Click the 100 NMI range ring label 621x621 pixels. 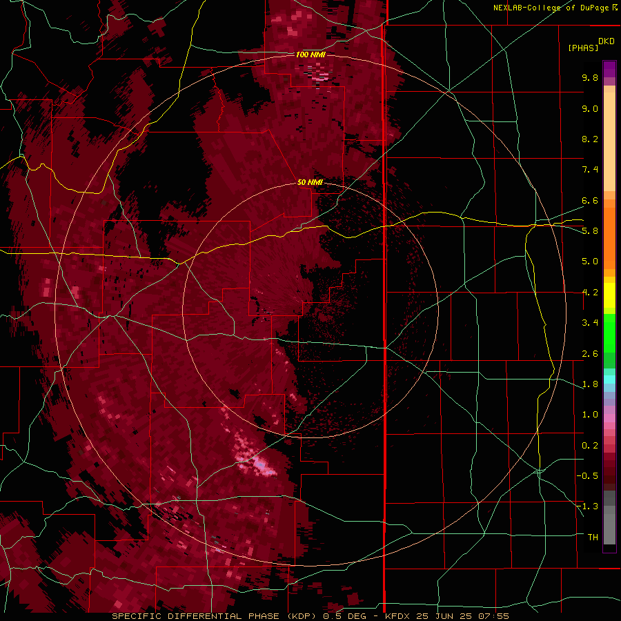click(311, 55)
